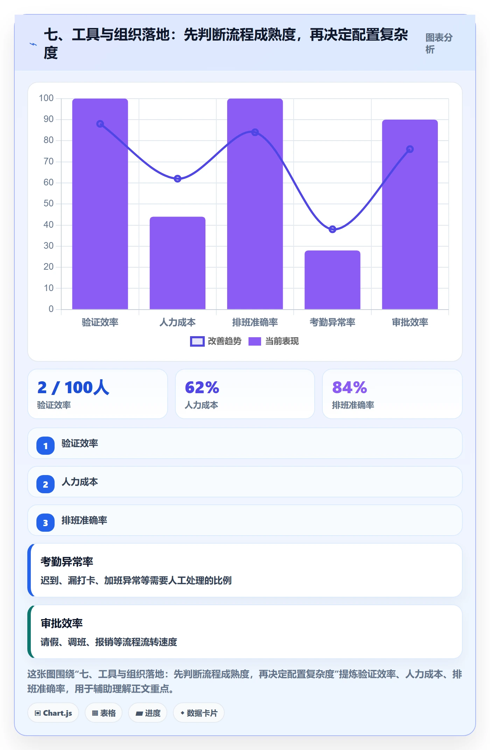This screenshot has width=490, height=750.
Task: Click the 进度 tag's bar icon
Action: 139,714
